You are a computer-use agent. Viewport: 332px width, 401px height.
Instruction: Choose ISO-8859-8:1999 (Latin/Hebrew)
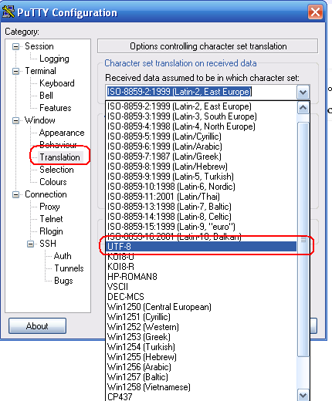coord(202,167)
